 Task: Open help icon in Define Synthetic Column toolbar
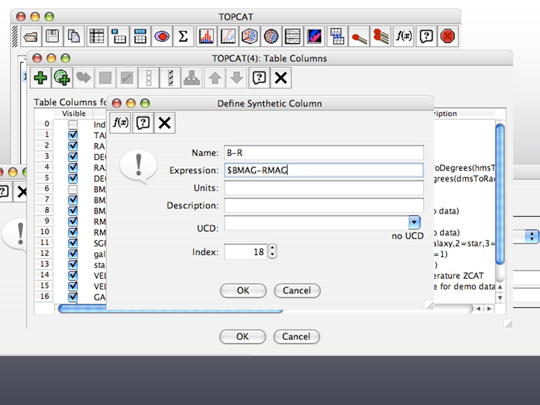pos(142,123)
